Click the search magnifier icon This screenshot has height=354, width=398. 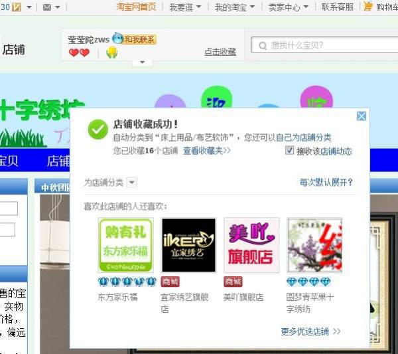tap(263, 46)
